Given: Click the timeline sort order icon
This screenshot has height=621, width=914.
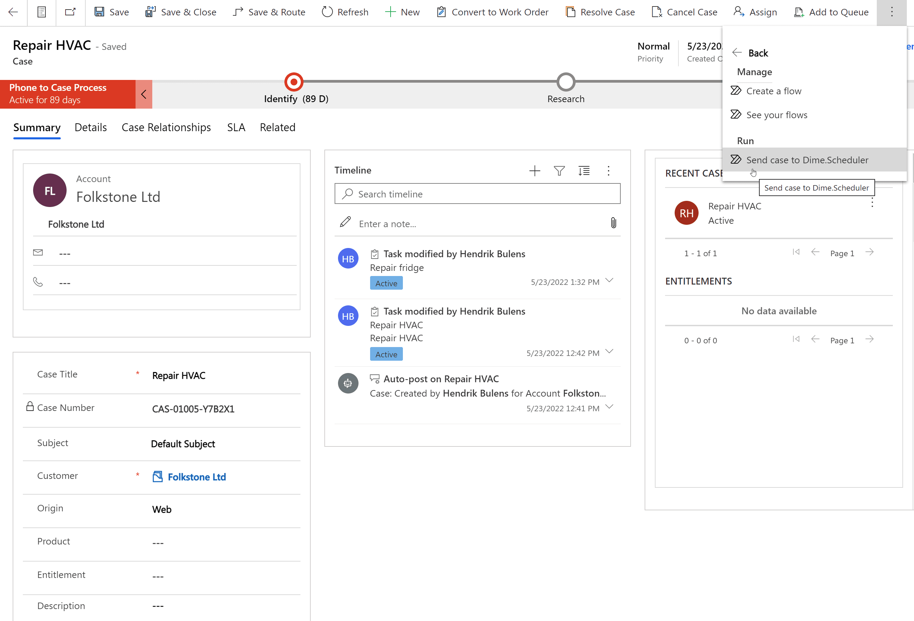Looking at the screenshot, I should tap(583, 171).
